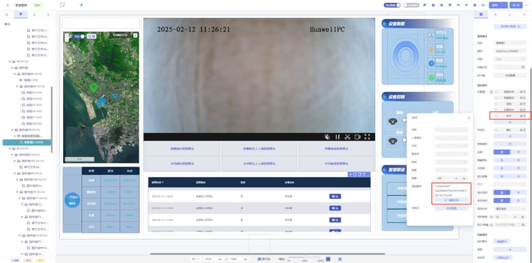This screenshot has height=263, width=532.
Task: Click the green location pin on map
Action: pyautogui.click(x=93, y=88)
